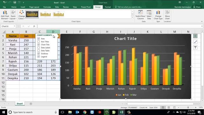Expand the formula bar arrow
Viewport: 204px width, 115px height.
pyautogui.click(x=202, y=26)
